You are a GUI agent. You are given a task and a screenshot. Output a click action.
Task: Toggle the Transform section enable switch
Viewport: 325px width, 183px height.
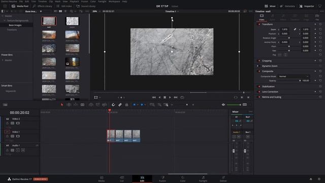(x=258, y=24)
